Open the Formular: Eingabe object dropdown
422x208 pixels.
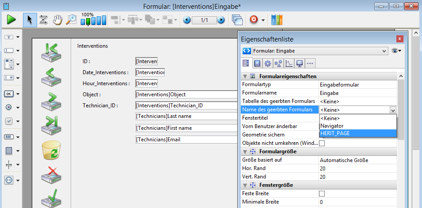point(314,51)
